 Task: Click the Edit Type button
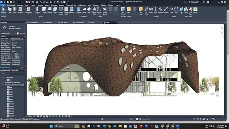[21, 33]
